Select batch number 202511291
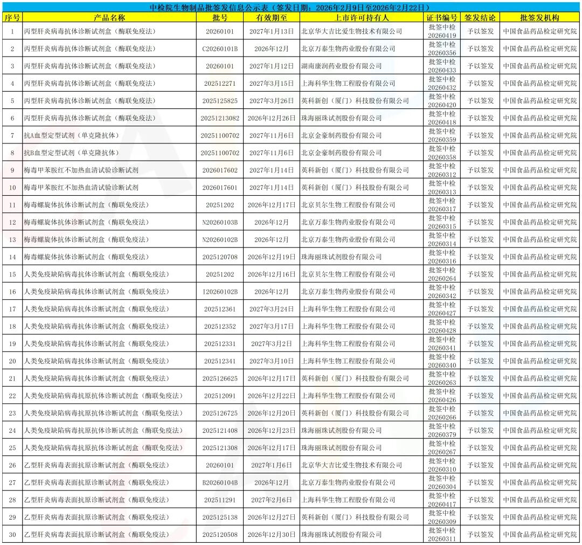The image size is (582, 545). (x=220, y=500)
